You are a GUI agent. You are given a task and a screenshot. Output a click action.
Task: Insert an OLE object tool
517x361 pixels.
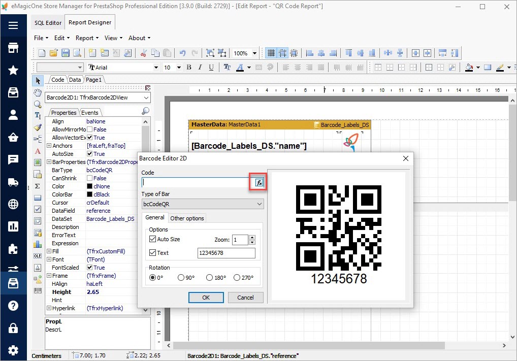point(38,256)
